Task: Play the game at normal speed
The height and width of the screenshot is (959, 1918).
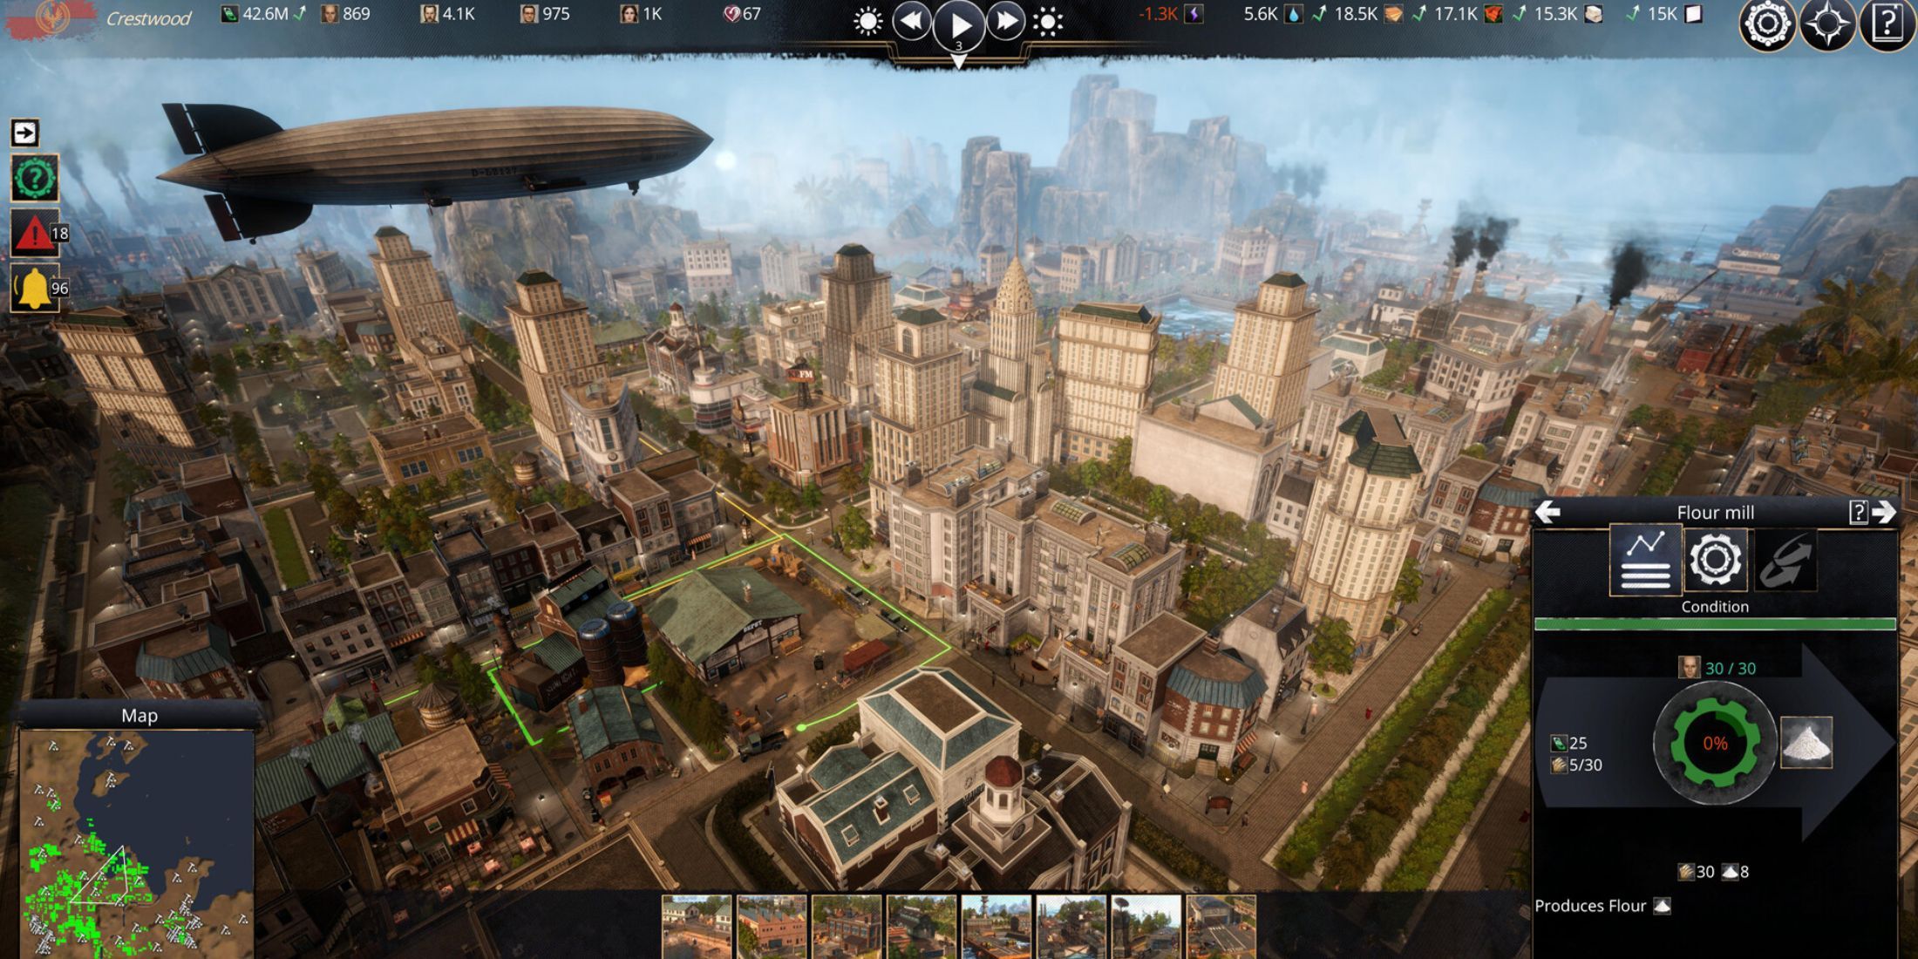Action: [959, 24]
